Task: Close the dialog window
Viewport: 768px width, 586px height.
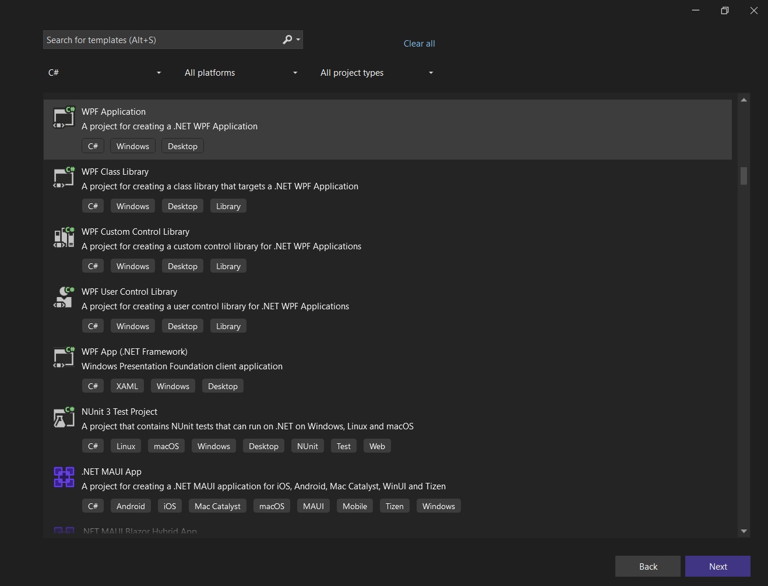Action: (754, 10)
